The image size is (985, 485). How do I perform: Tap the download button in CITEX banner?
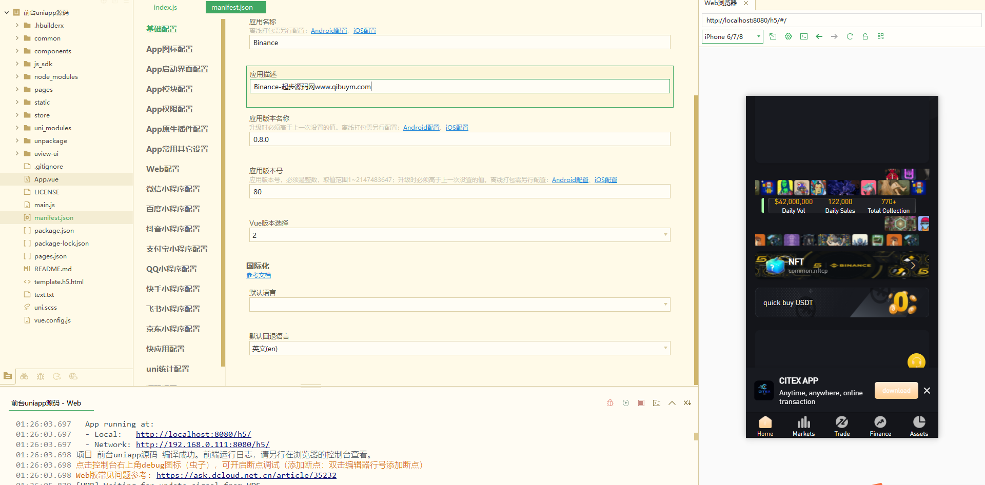click(x=896, y=391)
